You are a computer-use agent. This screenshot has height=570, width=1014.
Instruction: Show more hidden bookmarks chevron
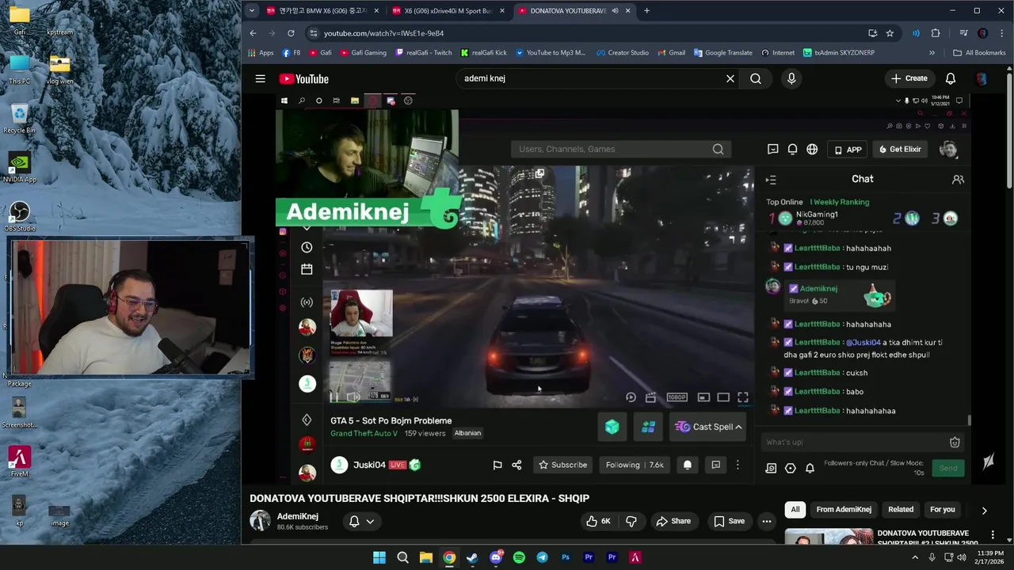coord(932,53)
